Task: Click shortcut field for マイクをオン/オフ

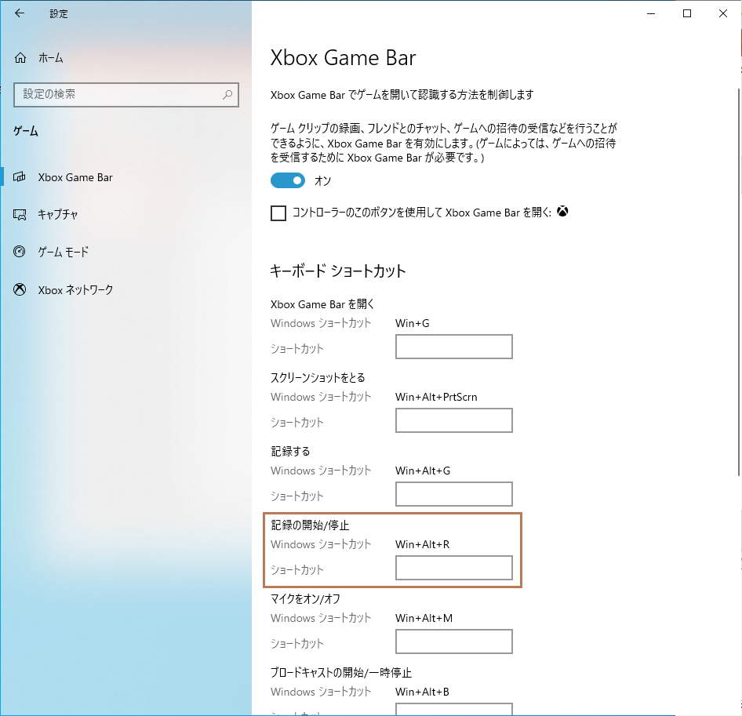Action: click(454, 641)
